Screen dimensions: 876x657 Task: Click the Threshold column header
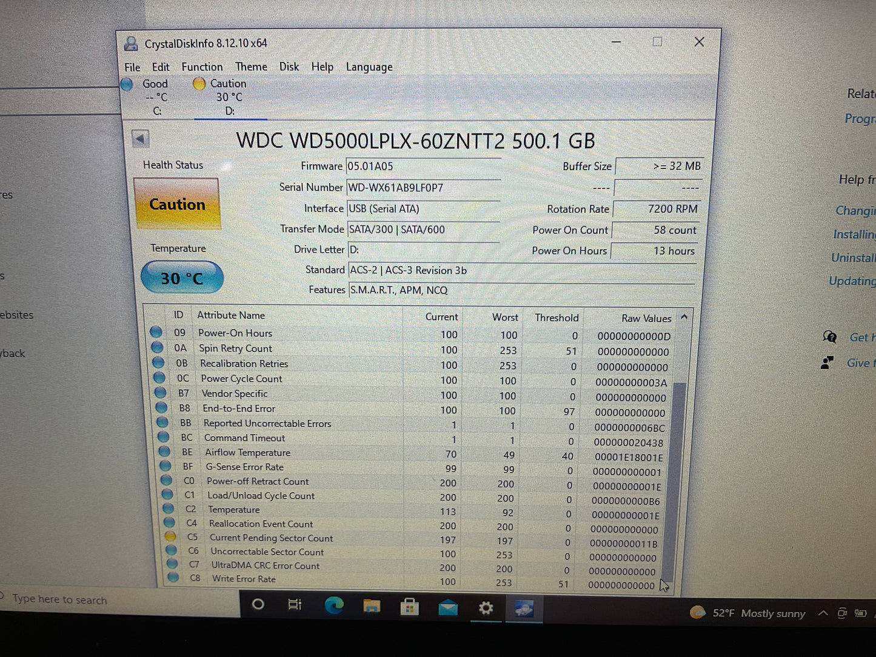click(x=557, y=318)
